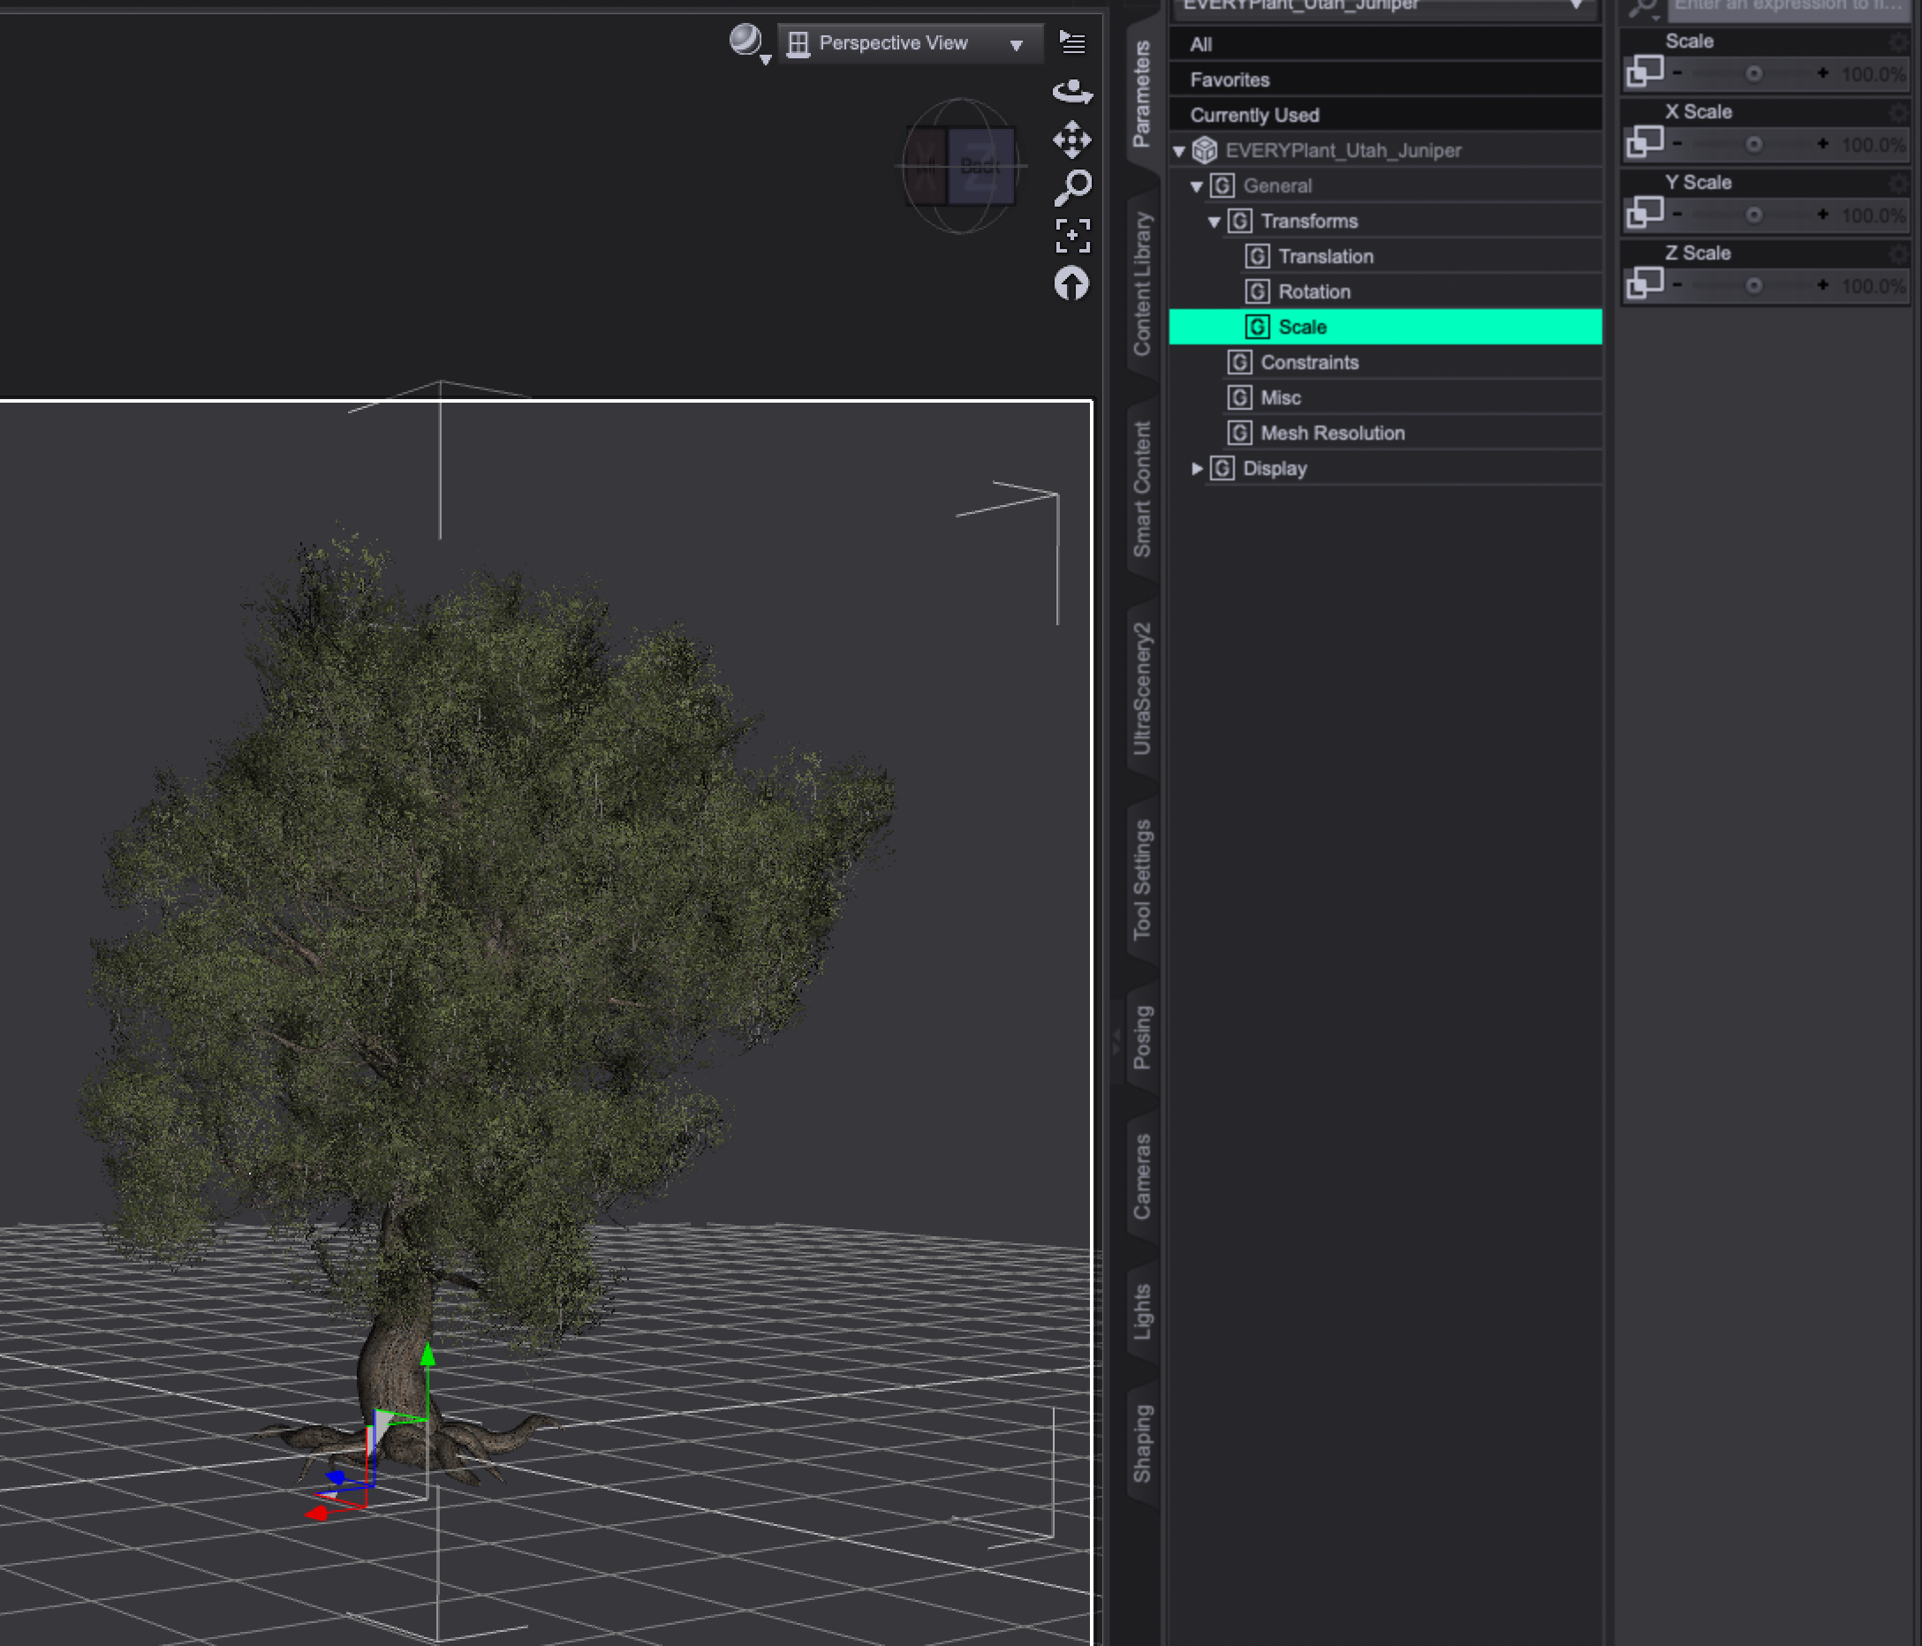Expand the Display group
The image size is (1922, 1646).
(1197, 468)
